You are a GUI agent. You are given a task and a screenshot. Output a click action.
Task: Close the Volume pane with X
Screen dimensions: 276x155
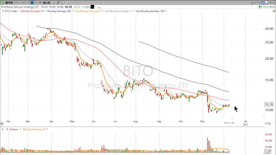pos(3,129)
